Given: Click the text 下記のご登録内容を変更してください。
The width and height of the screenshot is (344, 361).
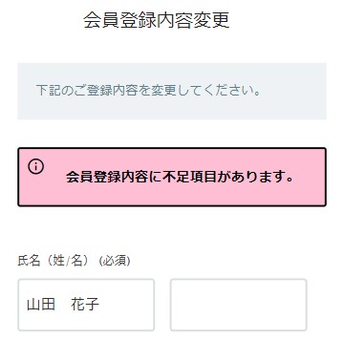Looking at the screenshot, I should [148, 91].
